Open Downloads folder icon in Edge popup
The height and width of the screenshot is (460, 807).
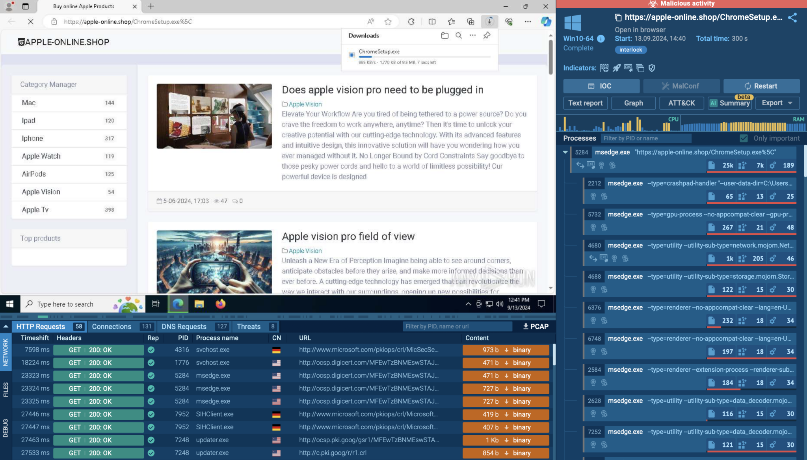point(444,35)
